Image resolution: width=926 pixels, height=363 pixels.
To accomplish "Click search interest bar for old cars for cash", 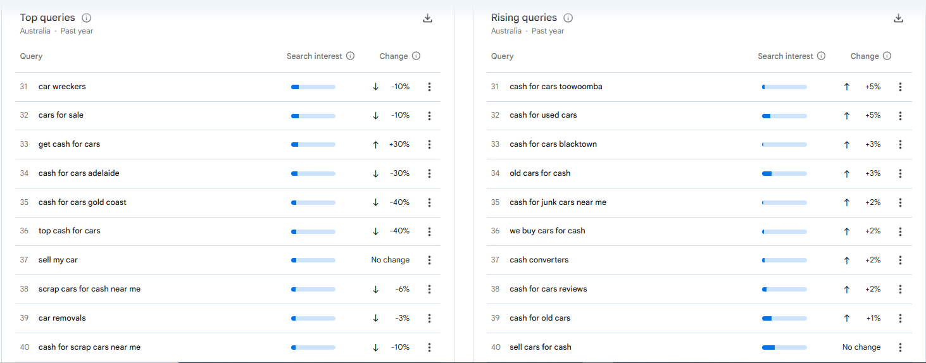I will pos(784,173).
